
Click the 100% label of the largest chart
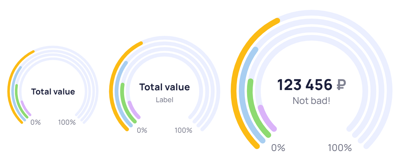coord(340,147)
